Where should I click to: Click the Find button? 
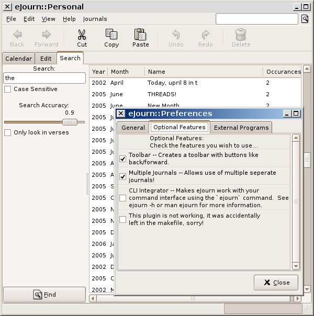coord(44,295)
